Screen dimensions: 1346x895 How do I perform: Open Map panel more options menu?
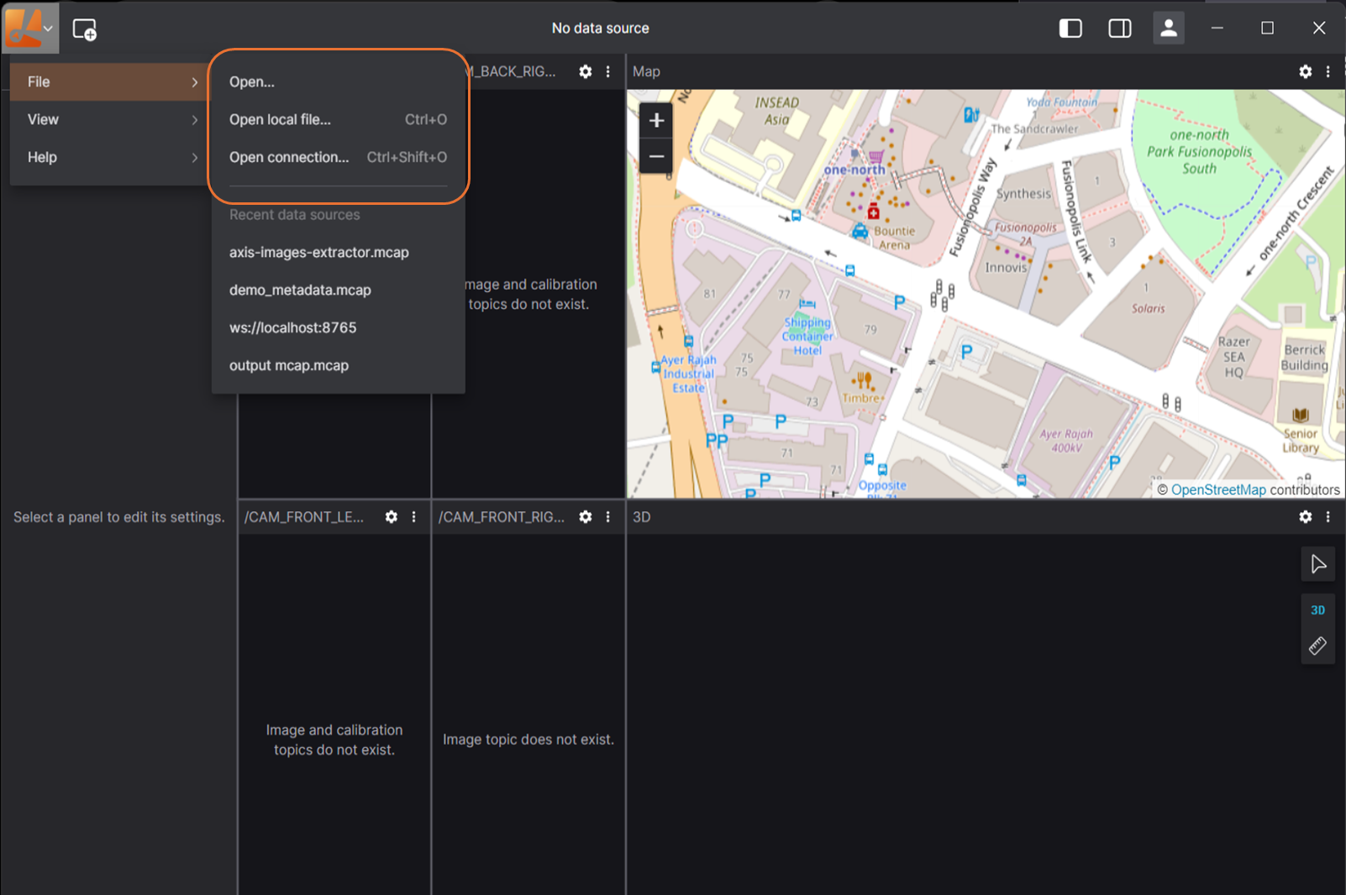point(1328,71)
